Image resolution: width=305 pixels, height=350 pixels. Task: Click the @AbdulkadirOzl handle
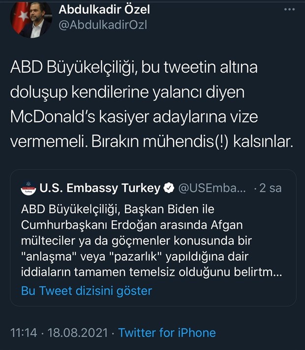(x=103, y=25)
